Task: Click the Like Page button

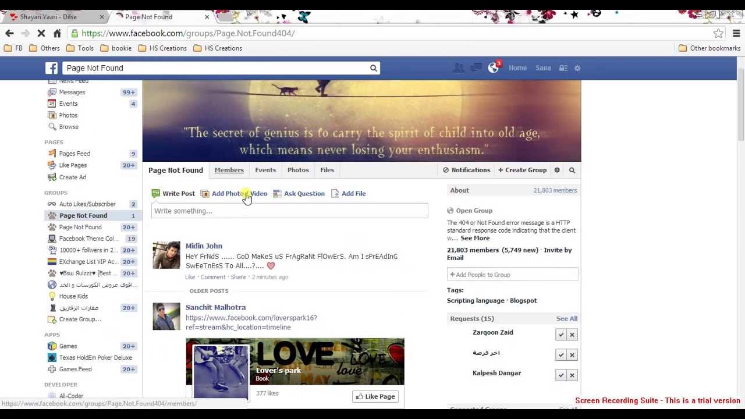Action: (375, 396)
